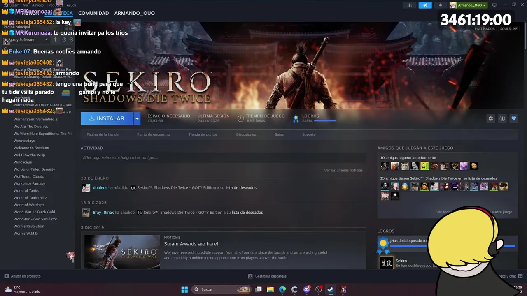The image size is (527, 296).
Task: Open the Ver menu
Action: [26, 5]
